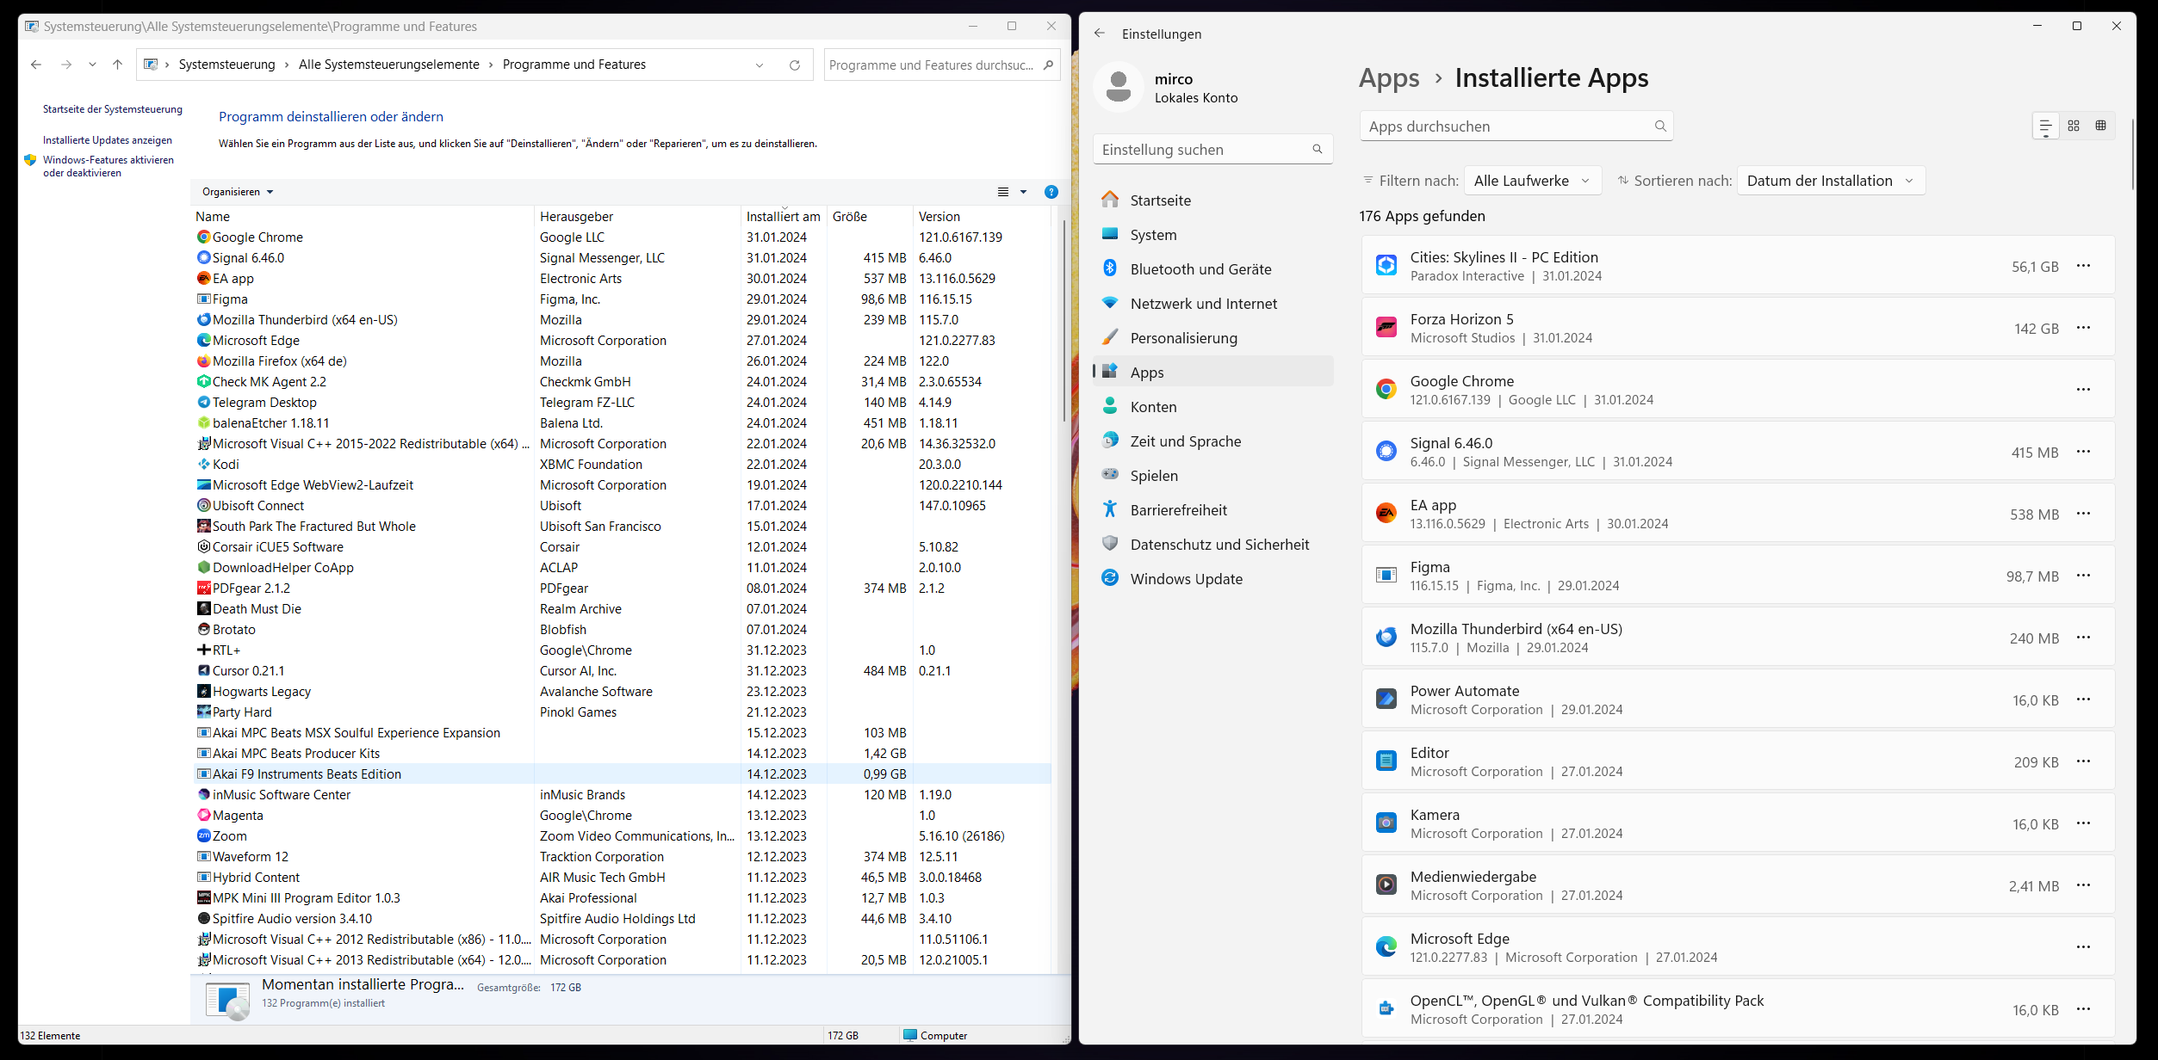Open three-dot menu for Forza Horizon 5
This screenshot has width=2158, height=1060.
coord(2083,328)
